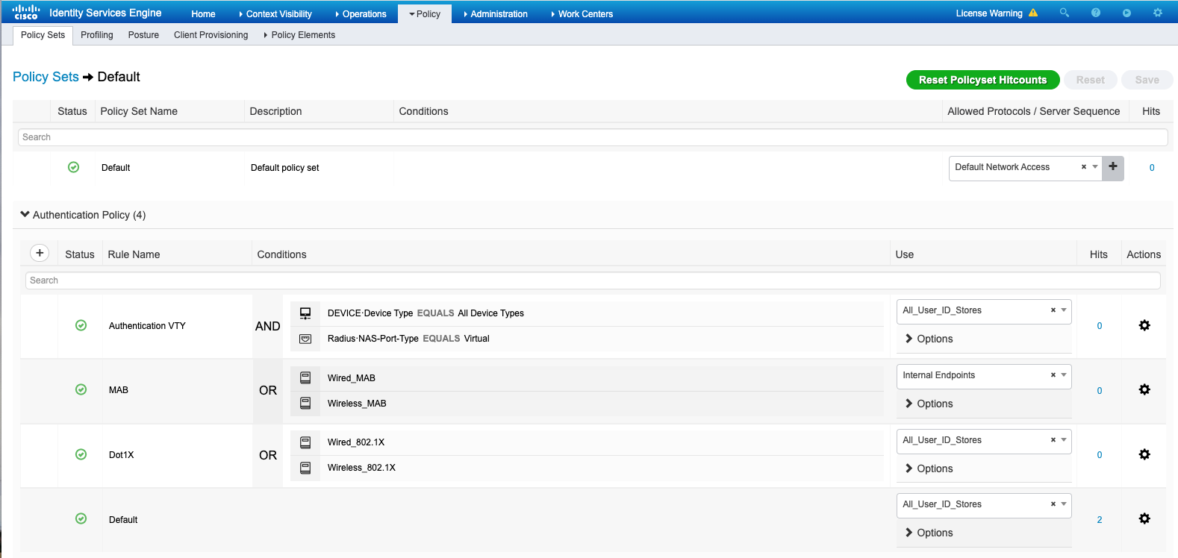Open actions gear for MAB rule
The height and width of the screenshot is (558, 1178).
[x=1144, y=389]
